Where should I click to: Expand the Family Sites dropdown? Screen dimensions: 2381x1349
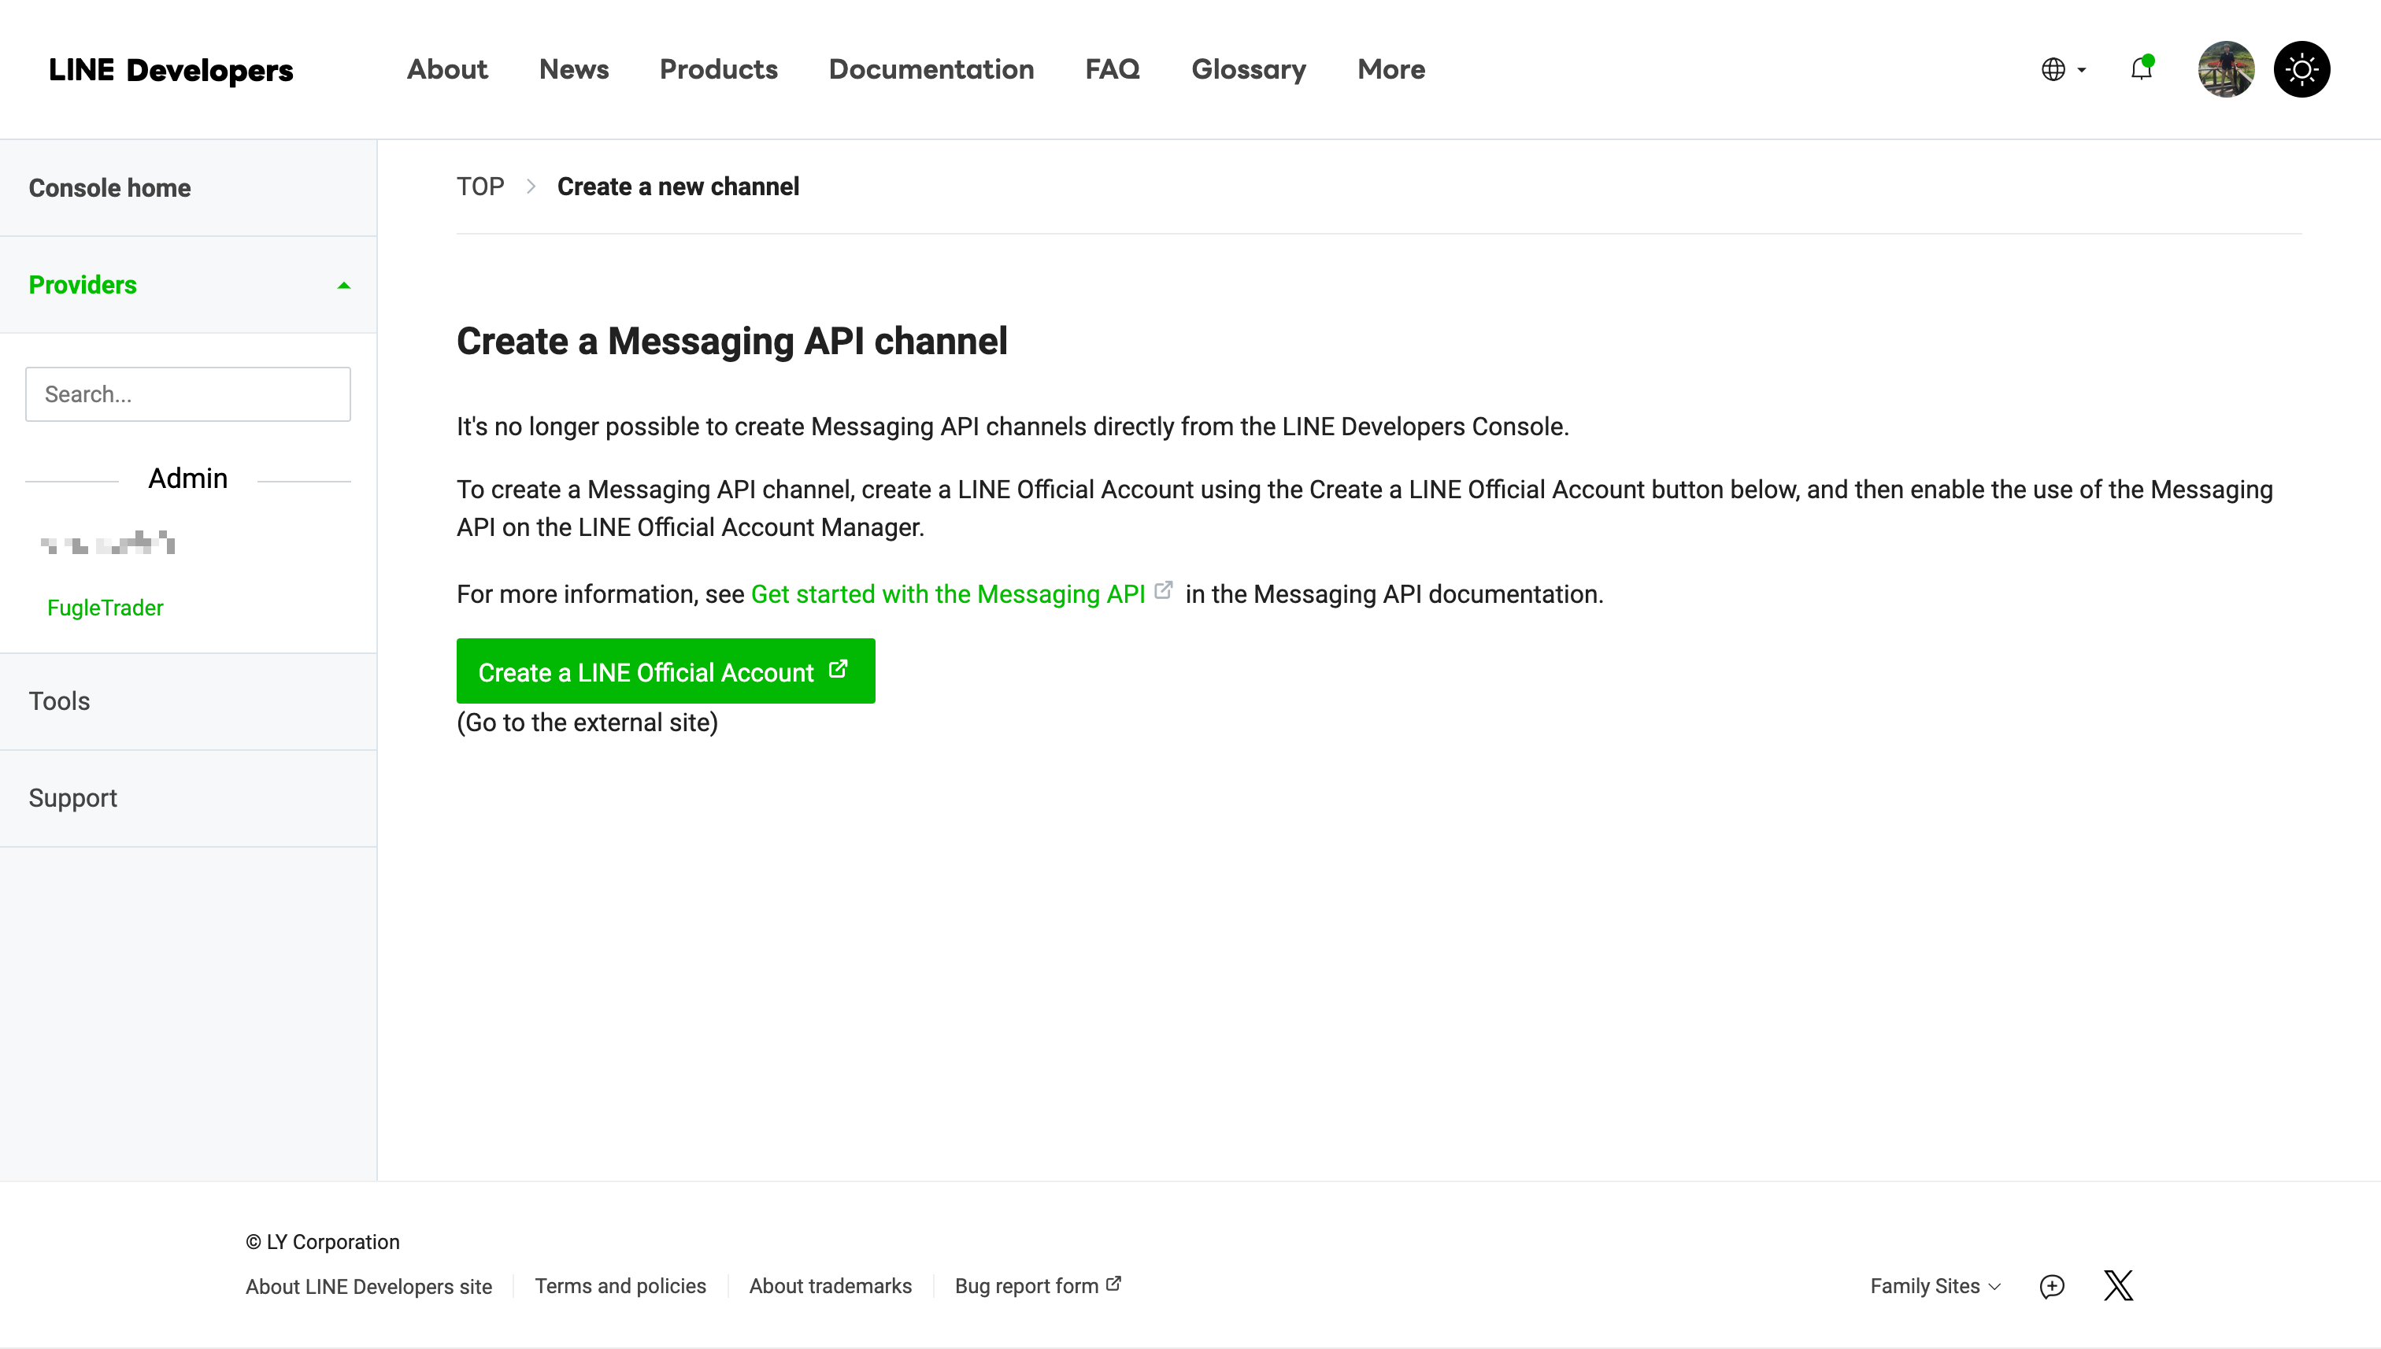[1936, 1286]
